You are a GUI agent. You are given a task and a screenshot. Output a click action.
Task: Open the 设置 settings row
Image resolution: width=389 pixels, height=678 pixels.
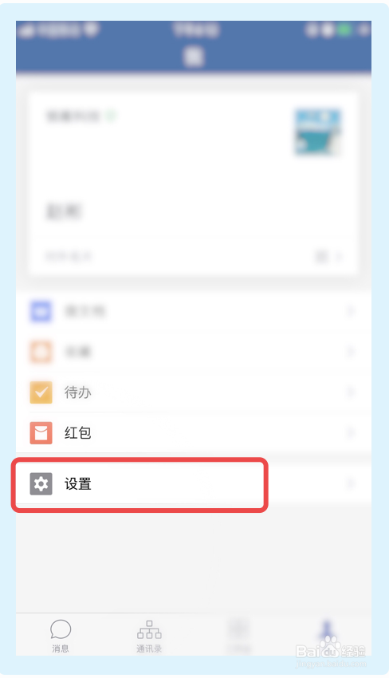[x=194, y=484]
